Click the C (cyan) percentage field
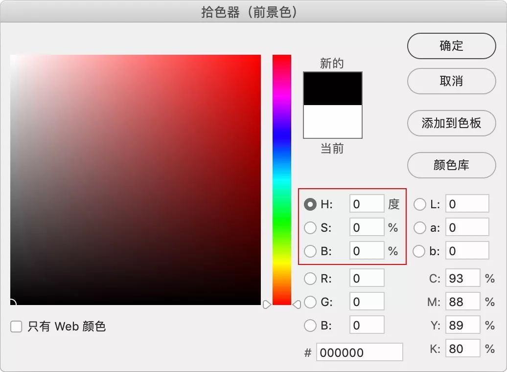This screenshot has height=372, width=507. coord(463,278)
